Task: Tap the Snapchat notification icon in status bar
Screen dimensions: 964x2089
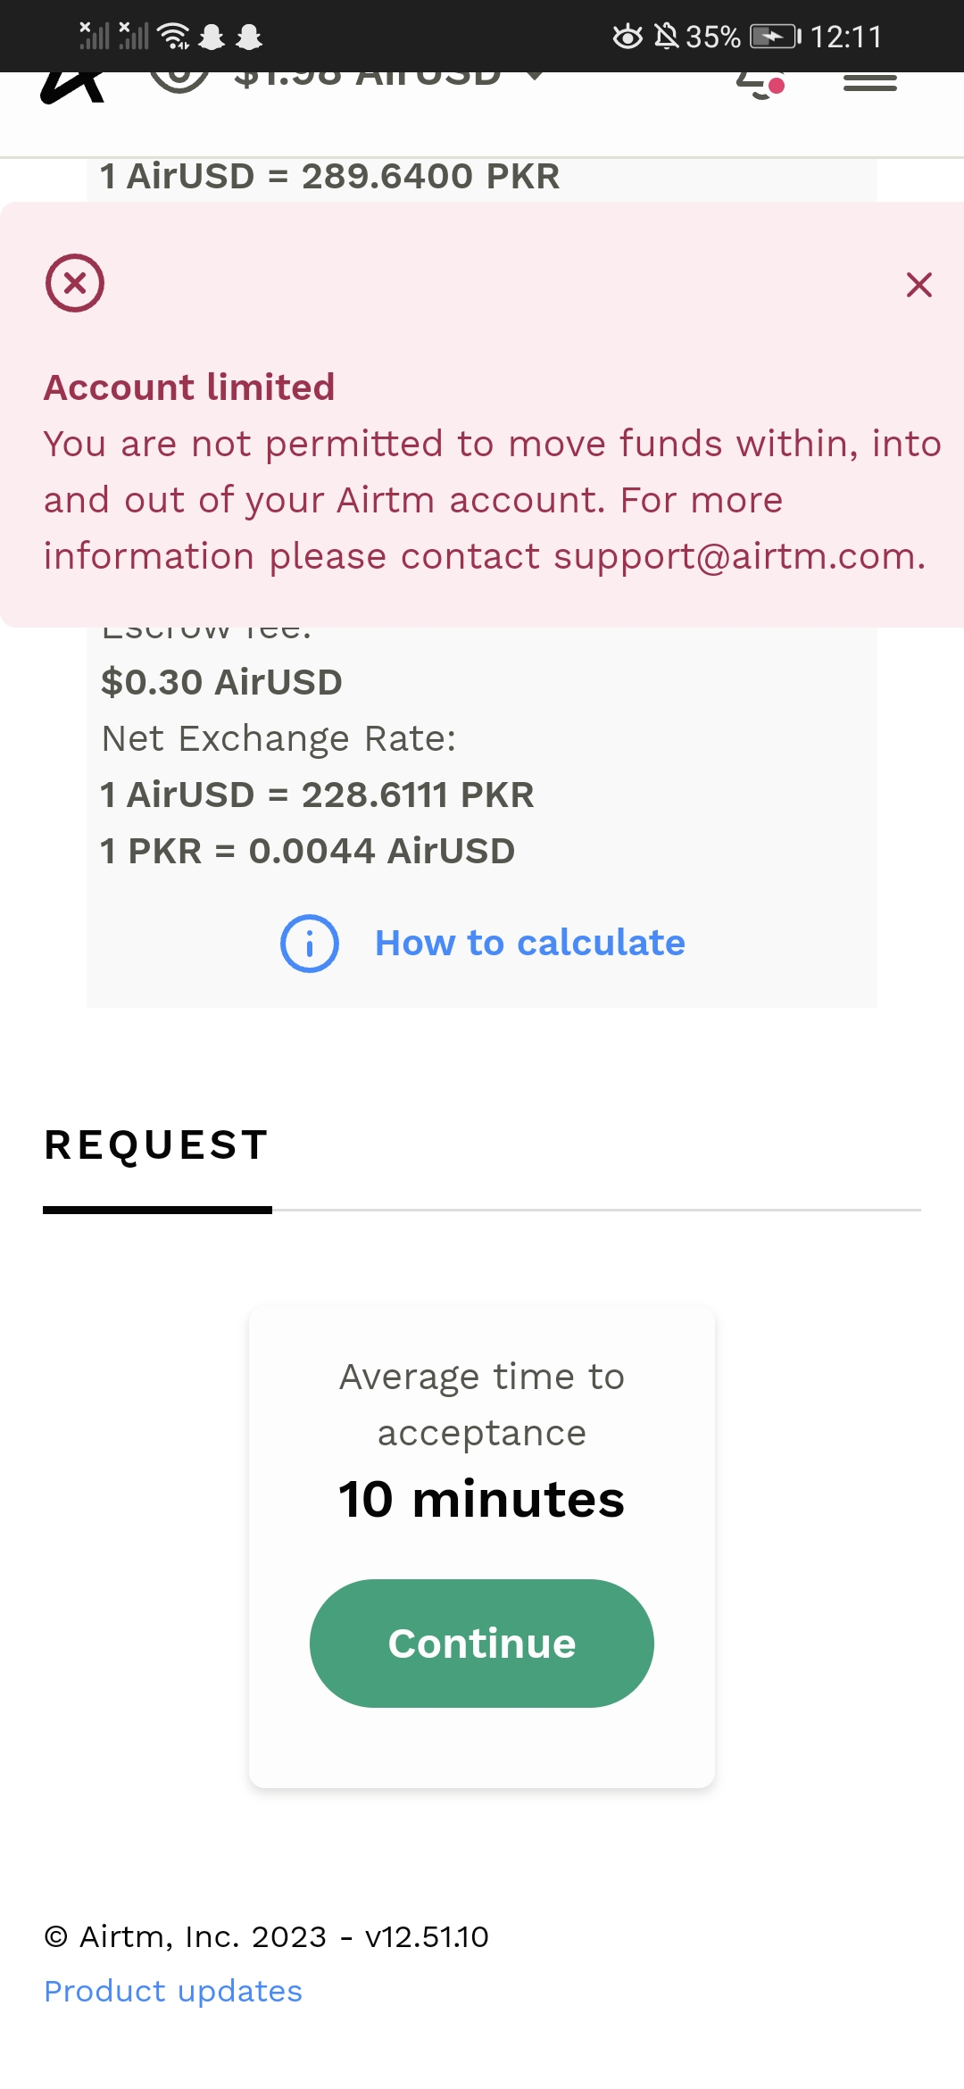Action: pyautogui.click(x=212, y=37)
